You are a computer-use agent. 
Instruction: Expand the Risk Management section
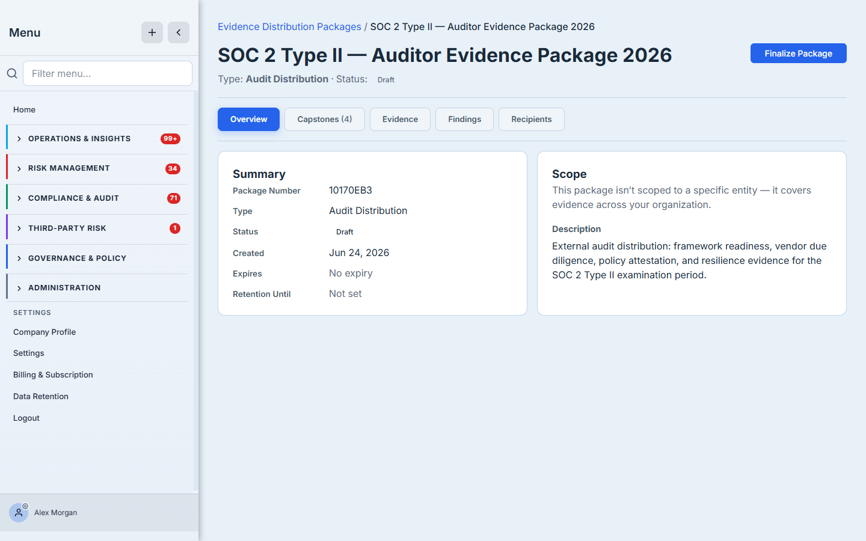pyautogui.click(x=97, y=168)
